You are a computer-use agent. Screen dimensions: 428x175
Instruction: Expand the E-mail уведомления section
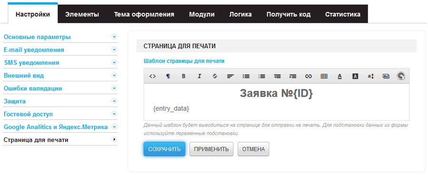114,49
